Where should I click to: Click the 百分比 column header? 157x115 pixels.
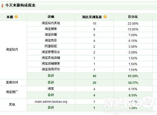[x=133, y=17]
